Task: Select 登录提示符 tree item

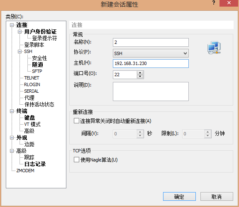Action: [44, 38]
